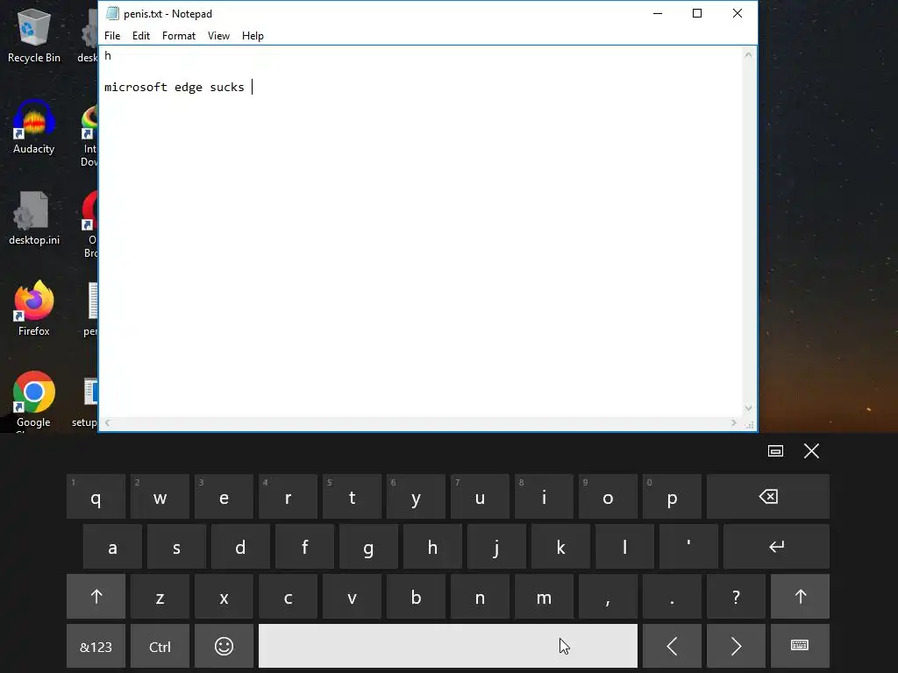The height and width of the screenshot is (673, 898).
Task: Tap the b key
Action: (416, 596)
